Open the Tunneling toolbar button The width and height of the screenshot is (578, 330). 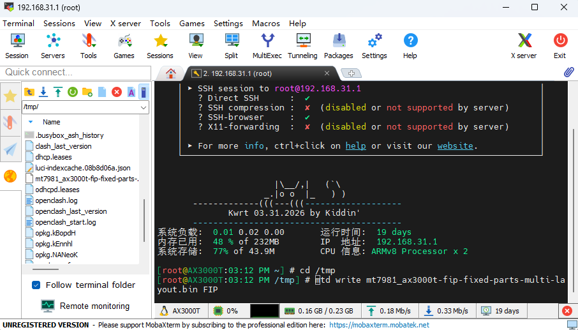[x=302, y=46]
